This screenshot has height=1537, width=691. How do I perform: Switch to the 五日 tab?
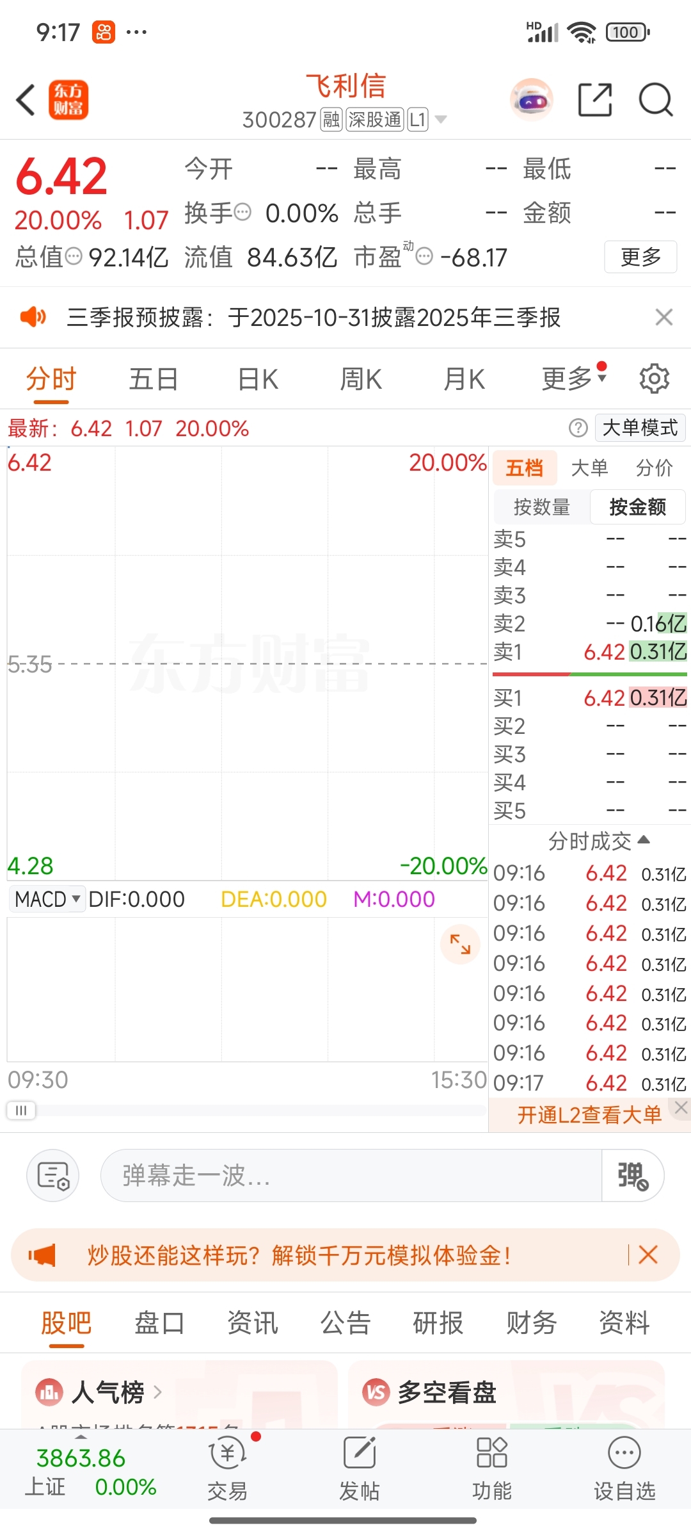click(154, 378)
